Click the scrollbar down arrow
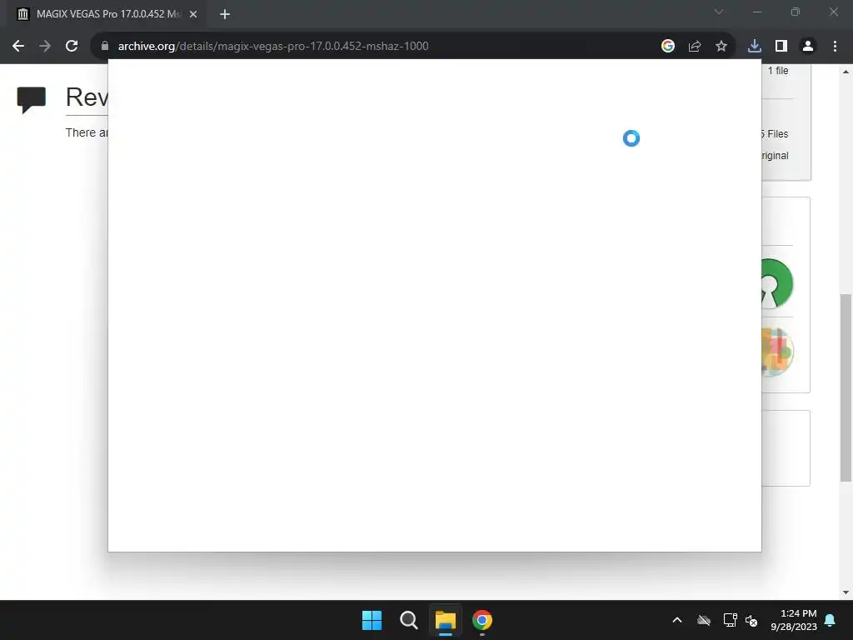 point(846,592)
